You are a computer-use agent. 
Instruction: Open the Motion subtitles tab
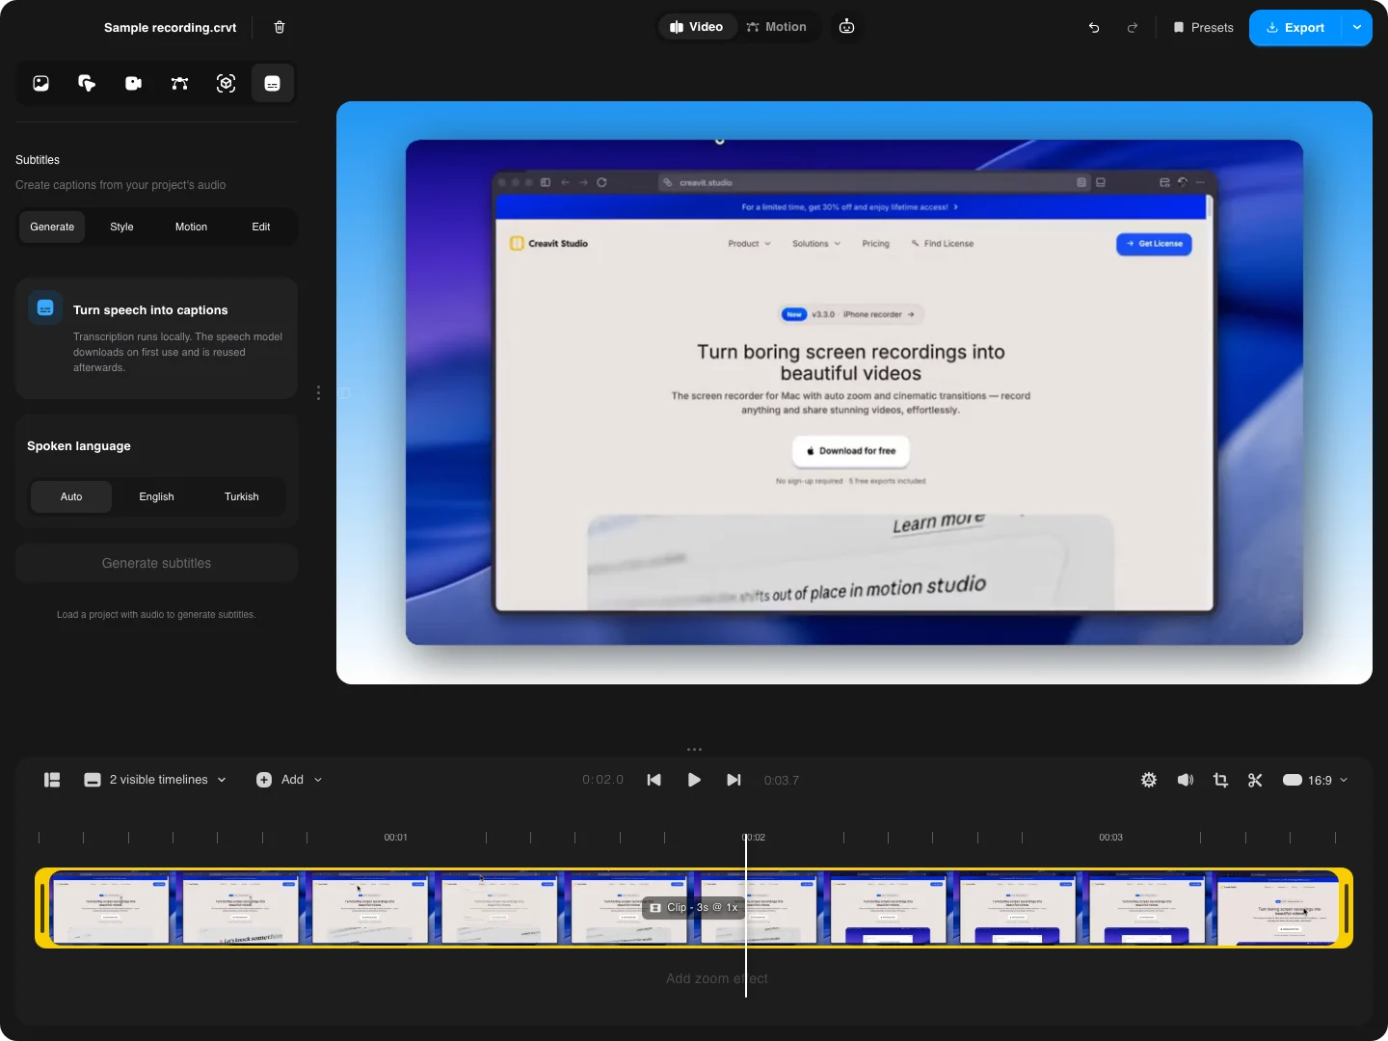coord(191,227)
